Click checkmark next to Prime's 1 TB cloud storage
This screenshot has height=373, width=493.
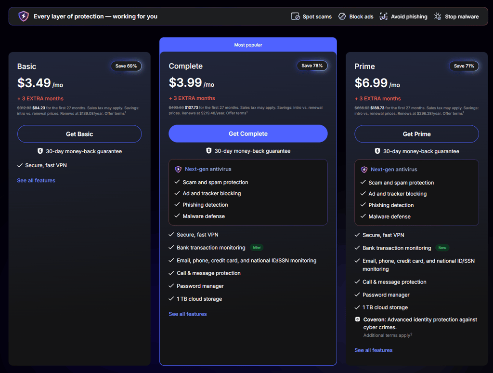pos(357,307)
